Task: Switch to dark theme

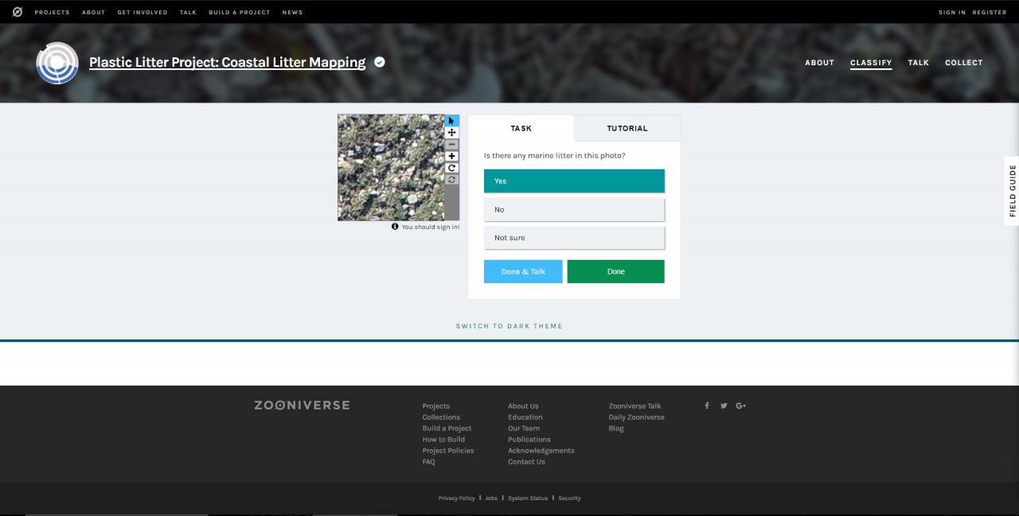Action: point(509,326)
